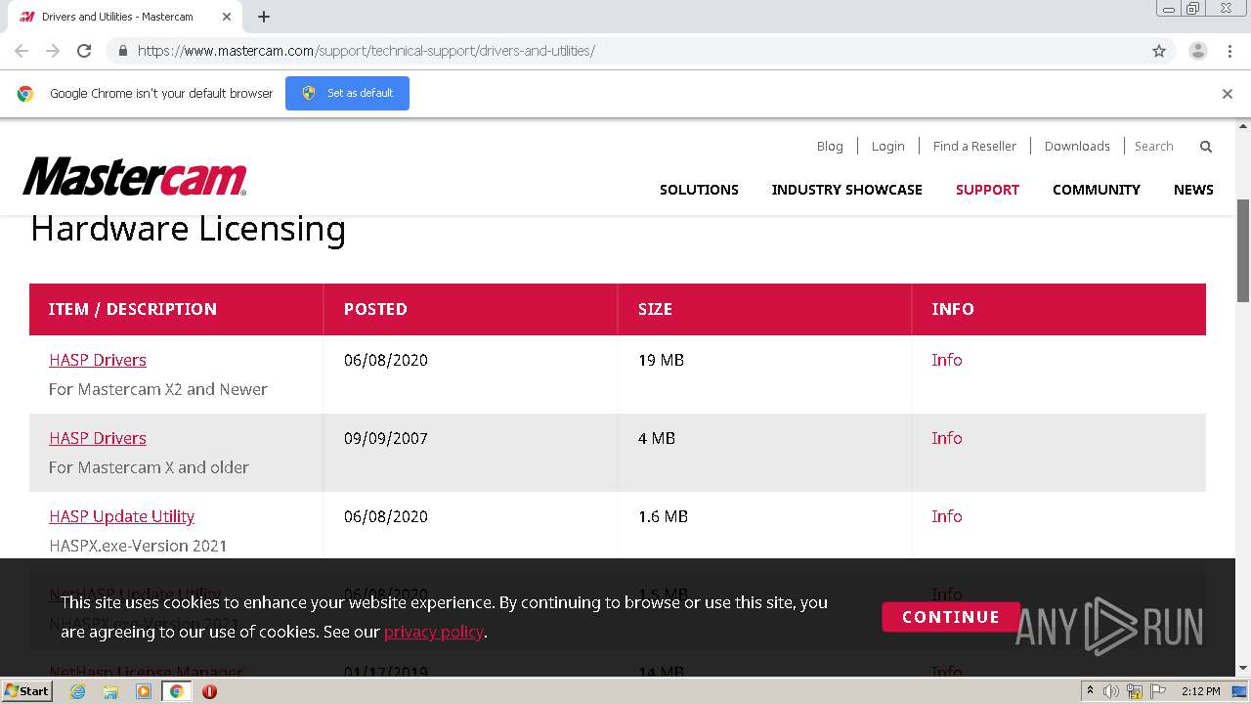Set Chrome as default browser
The width and height of the screenshot is (1251, 704).
coord(347,93)
